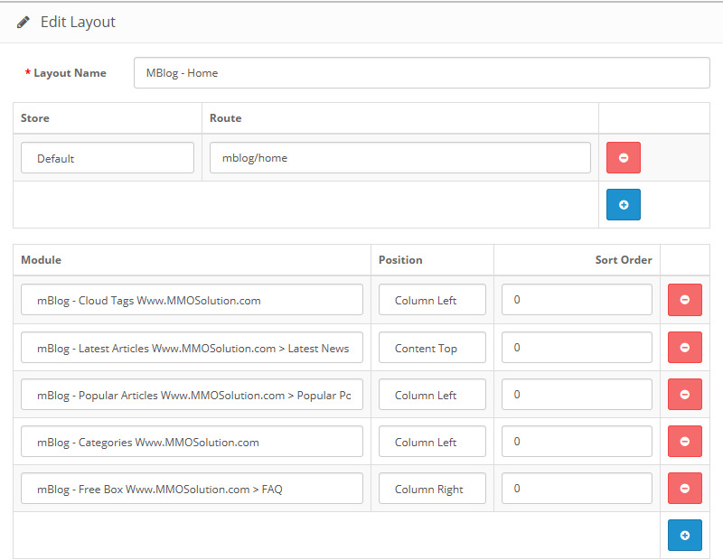Delete the Popular Articles module row
The height and width of the screenshot is (560, 723).
[684, 394]
